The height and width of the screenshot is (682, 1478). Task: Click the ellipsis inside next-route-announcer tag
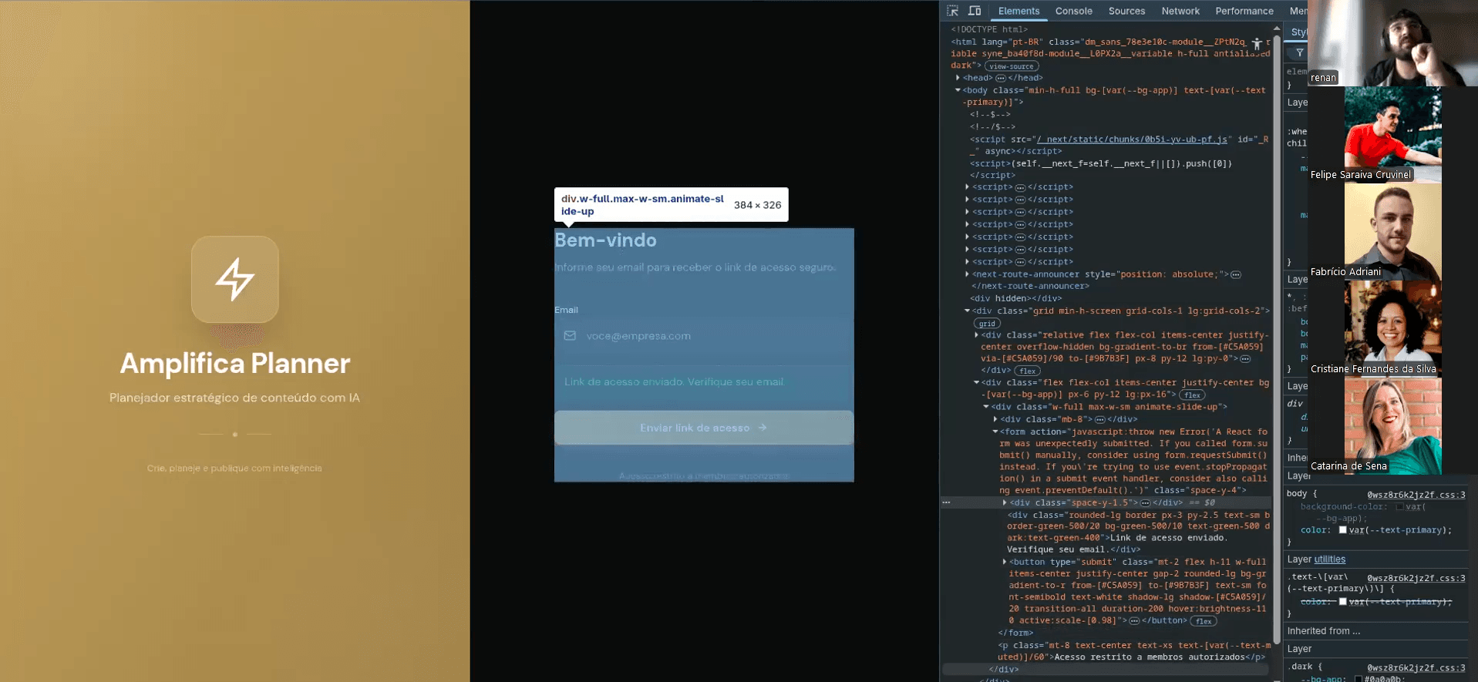(x=1236, y=274)
